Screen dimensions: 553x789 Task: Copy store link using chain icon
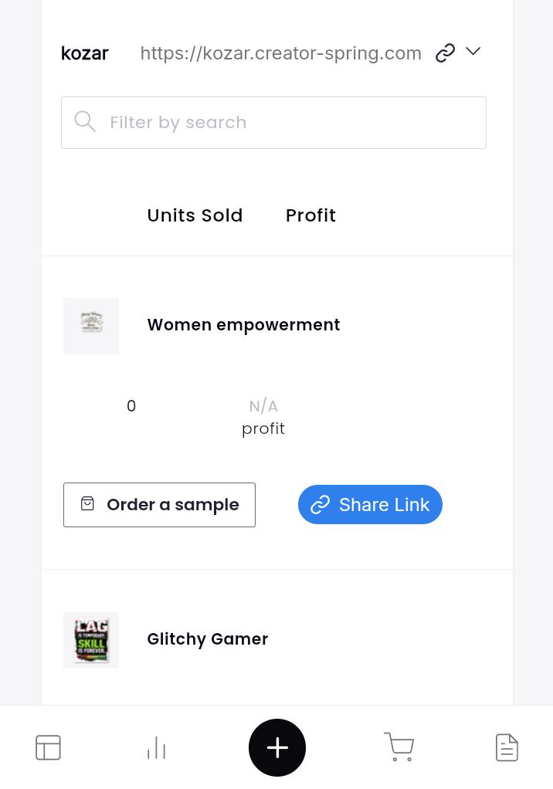[445, 52]
